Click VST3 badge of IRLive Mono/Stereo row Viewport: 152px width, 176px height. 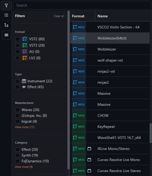(x=79, y=149)
